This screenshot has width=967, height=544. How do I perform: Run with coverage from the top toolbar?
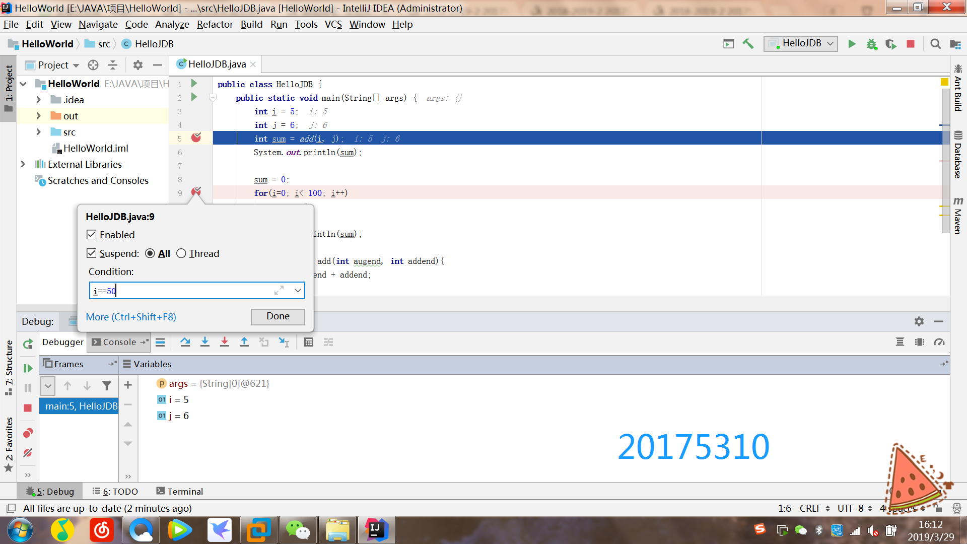click(x=891, y=44)
